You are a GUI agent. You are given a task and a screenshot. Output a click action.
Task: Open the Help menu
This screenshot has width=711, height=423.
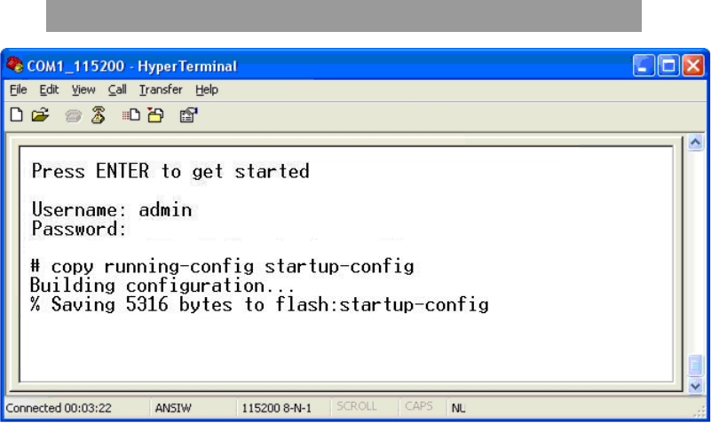207,90
